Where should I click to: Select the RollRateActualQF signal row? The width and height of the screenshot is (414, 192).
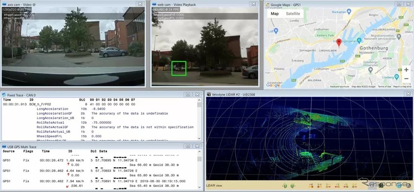click(x=100, y=127)
